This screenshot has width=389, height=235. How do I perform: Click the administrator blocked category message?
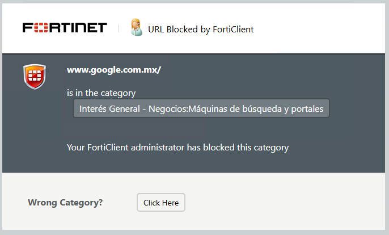point(177,148)
